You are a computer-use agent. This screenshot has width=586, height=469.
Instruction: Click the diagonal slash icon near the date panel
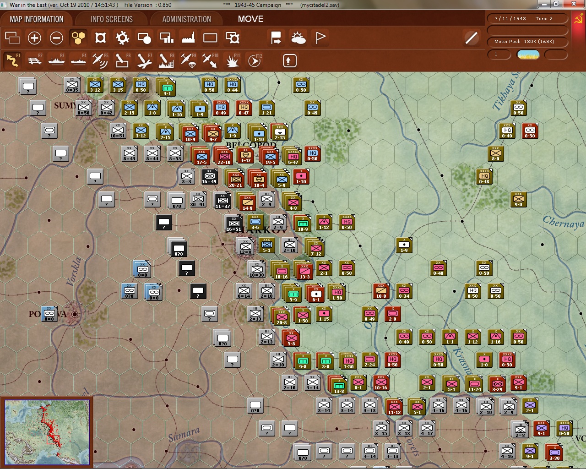point(471,38)
